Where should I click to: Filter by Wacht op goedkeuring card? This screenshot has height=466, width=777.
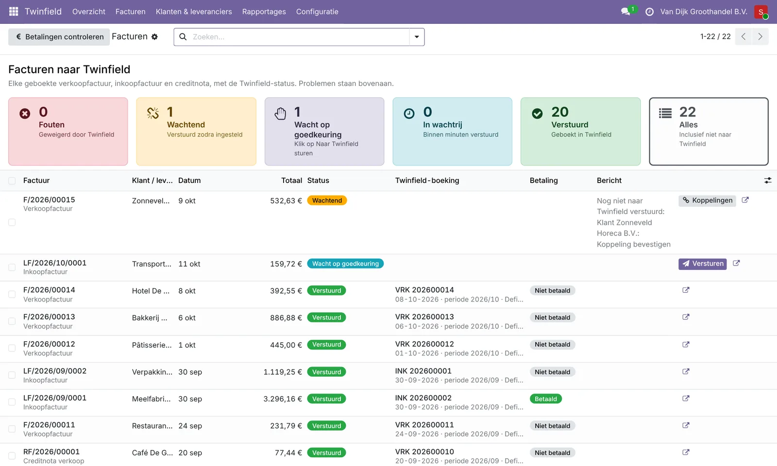324,132
